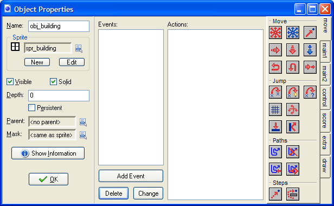Click the Delete event button
The height and width of the screenshot is (206, 334).
(x=113, y=194)
